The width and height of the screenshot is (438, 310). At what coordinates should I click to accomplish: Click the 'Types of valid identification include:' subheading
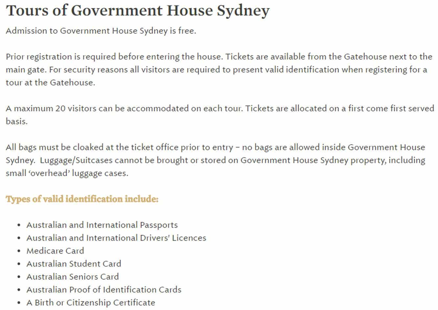82,199
